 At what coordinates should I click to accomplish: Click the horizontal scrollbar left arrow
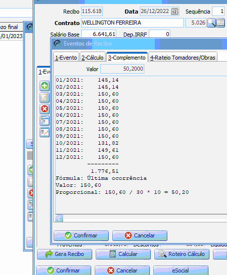(59, 218)
